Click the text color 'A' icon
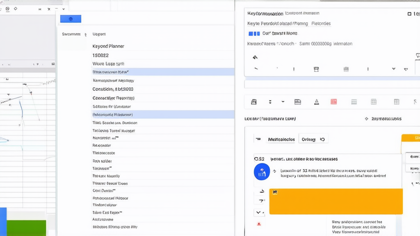 point(316,102)
